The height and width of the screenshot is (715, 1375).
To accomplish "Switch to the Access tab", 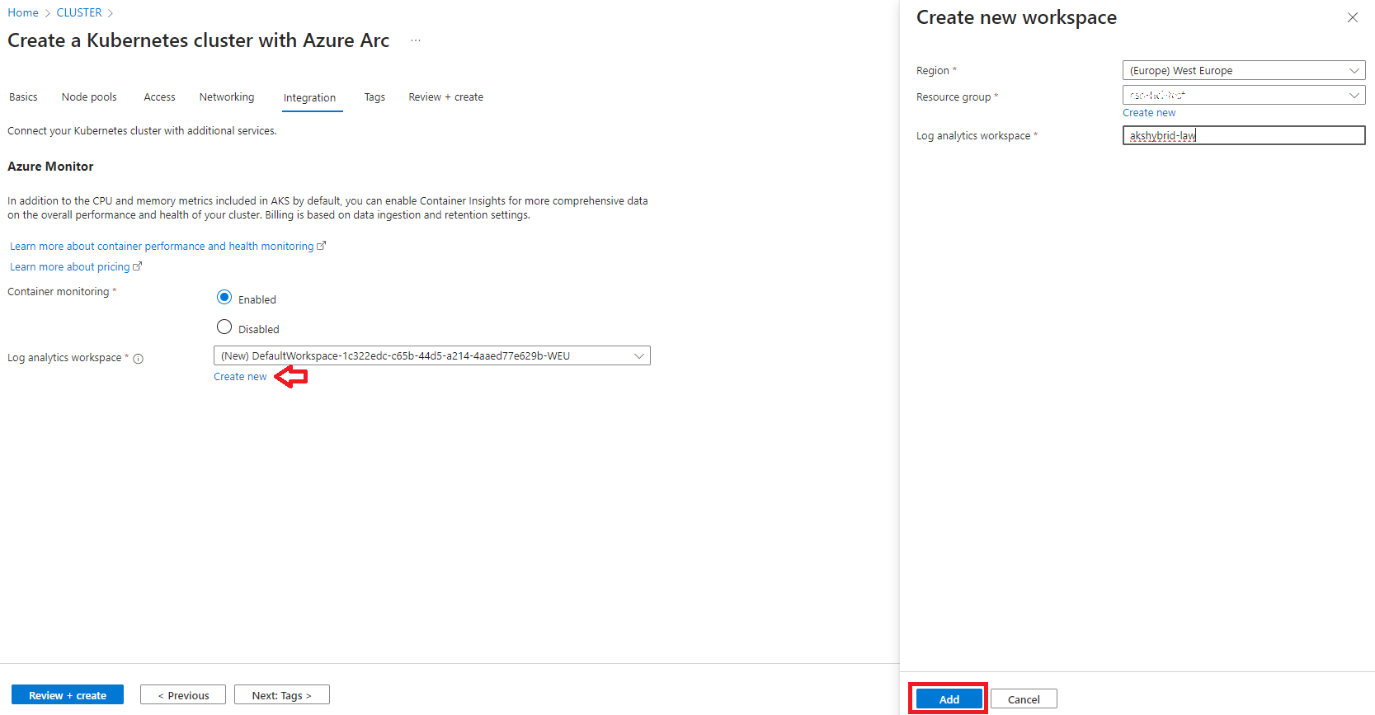I will coord(159,97).
